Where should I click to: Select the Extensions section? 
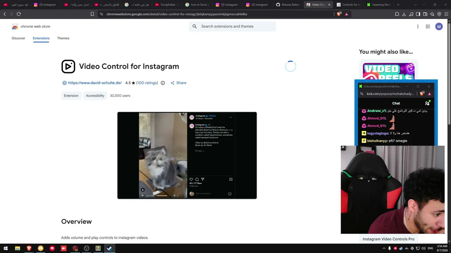(41, 38)
